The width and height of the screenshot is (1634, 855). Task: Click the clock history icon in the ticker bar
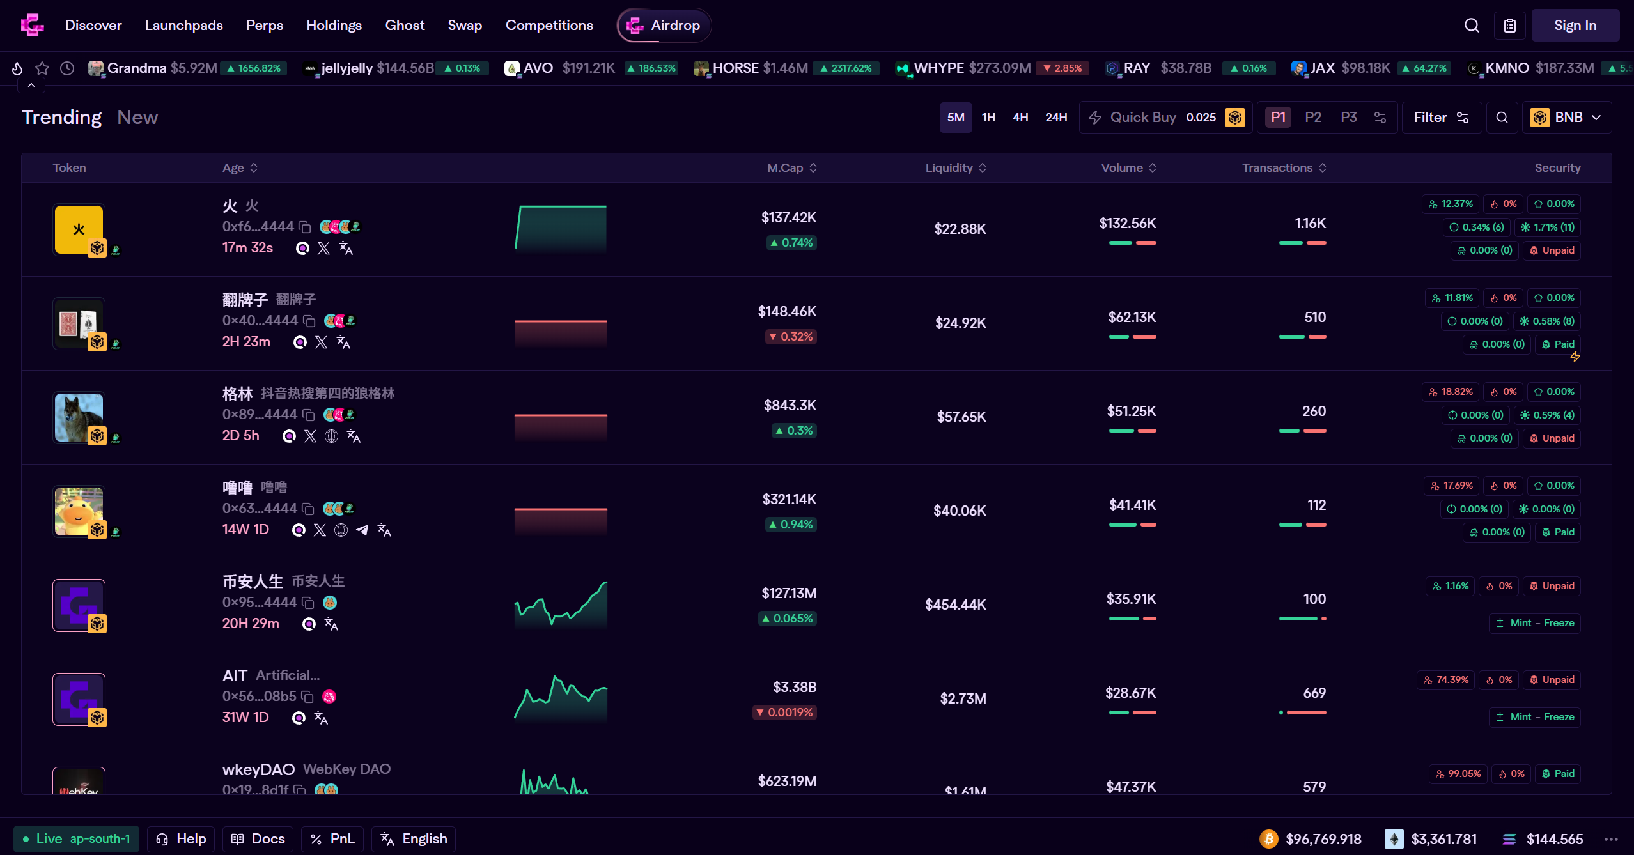coord(67,68)
